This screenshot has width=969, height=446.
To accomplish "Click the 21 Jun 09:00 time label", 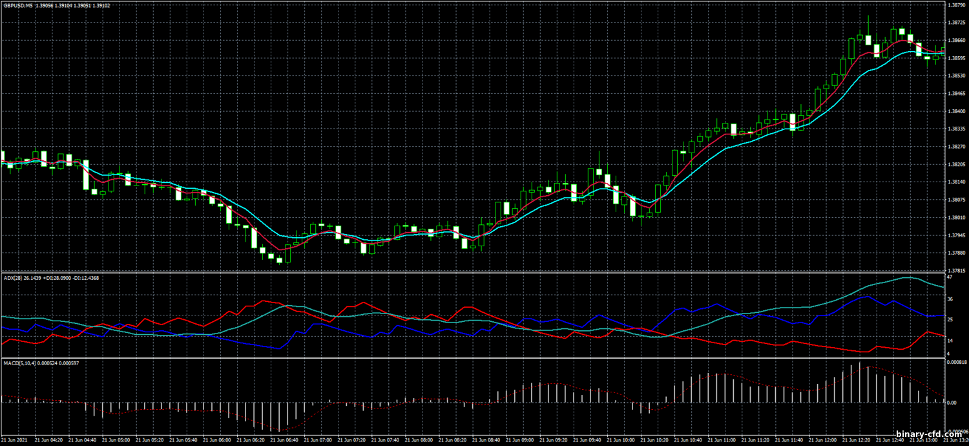I will 519,439.
